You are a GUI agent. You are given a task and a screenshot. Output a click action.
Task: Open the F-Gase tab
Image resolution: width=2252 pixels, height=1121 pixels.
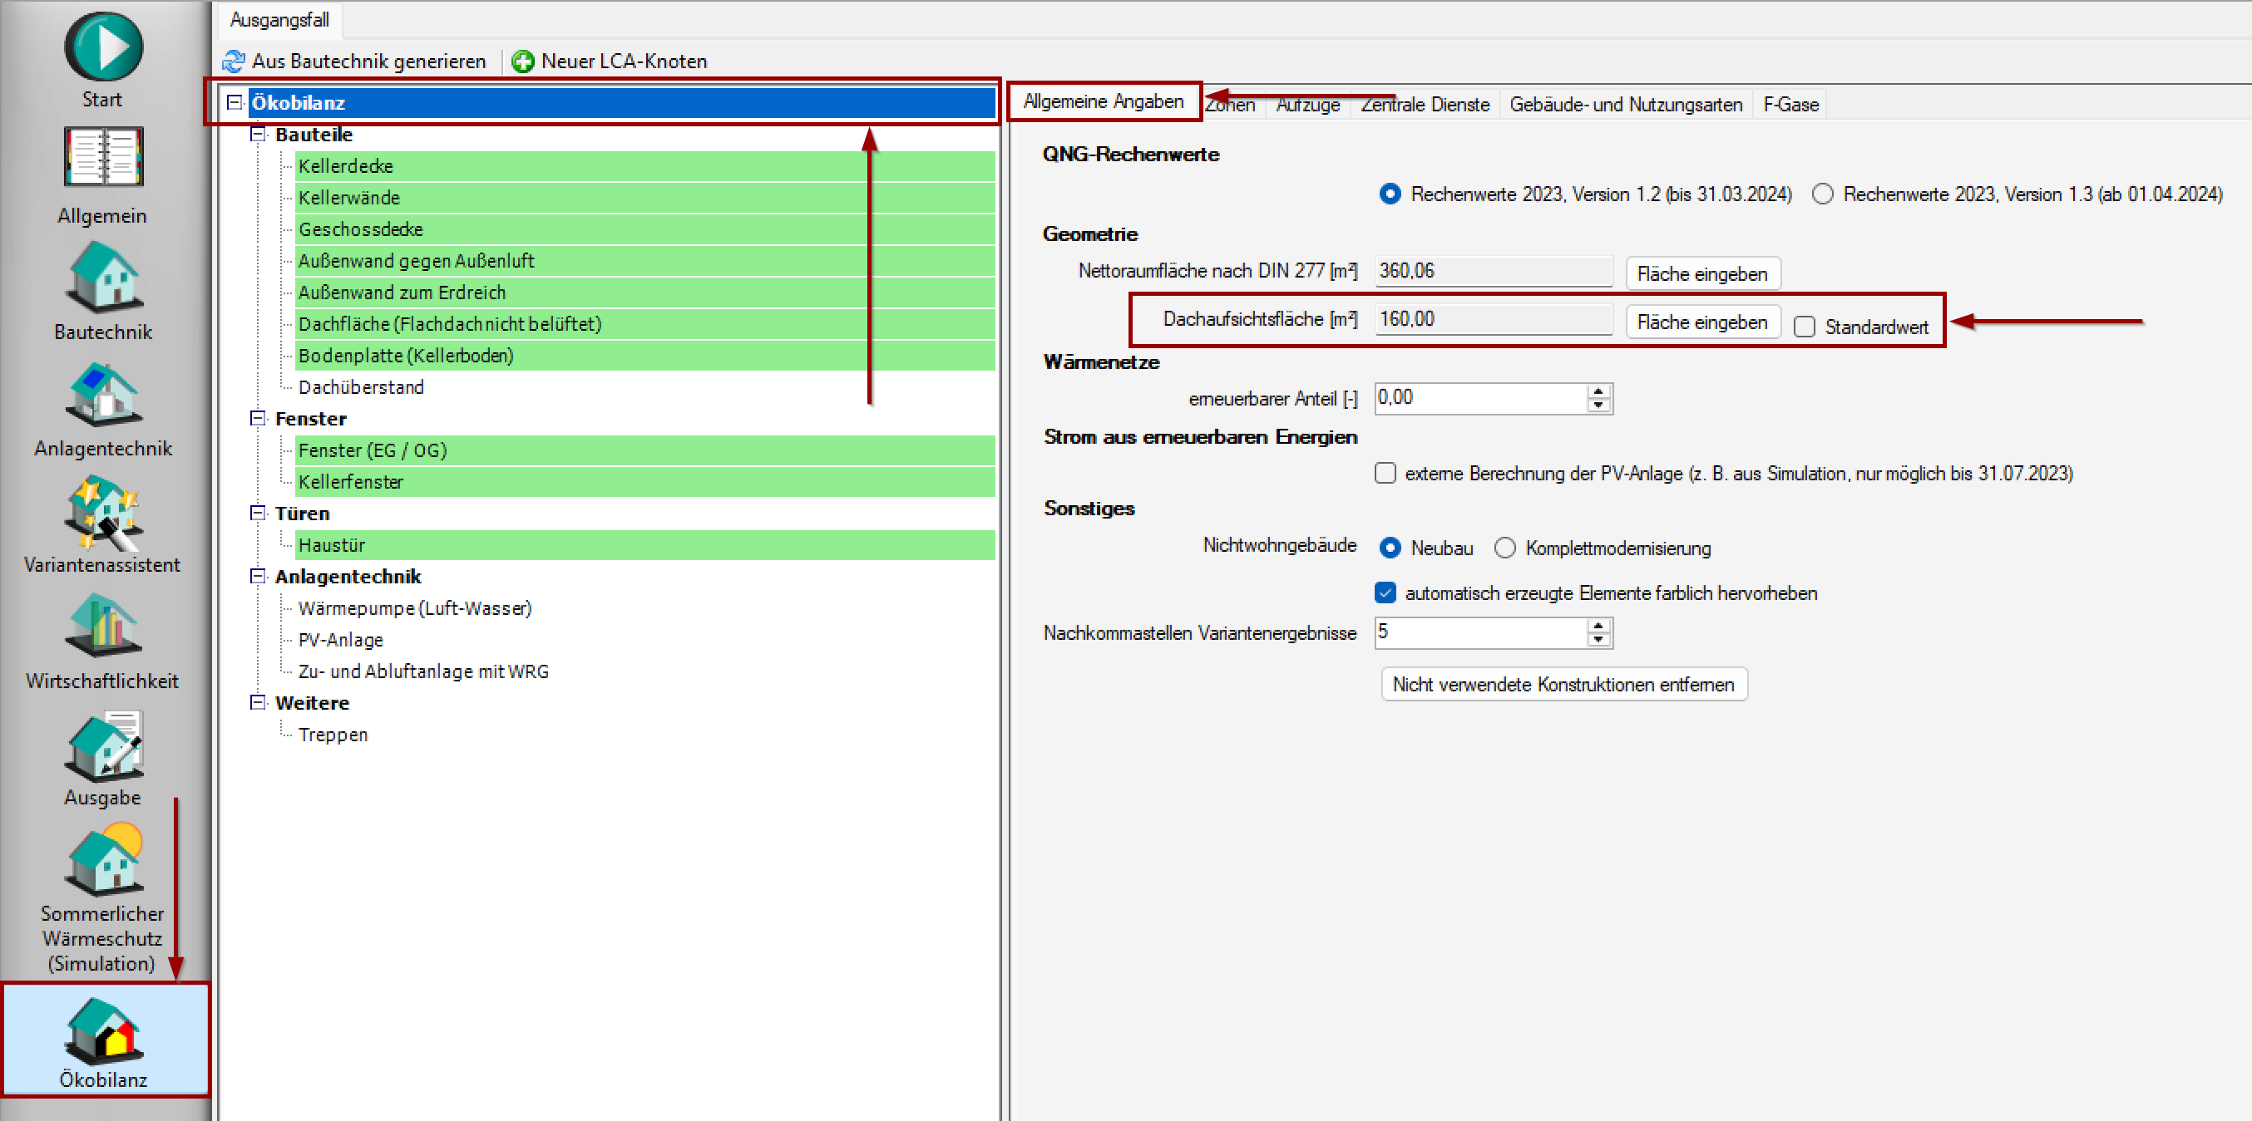coord(1790,105)
